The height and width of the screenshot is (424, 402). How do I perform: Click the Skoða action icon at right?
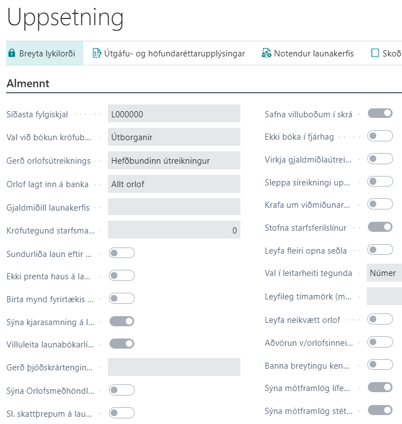coord(375,54)
